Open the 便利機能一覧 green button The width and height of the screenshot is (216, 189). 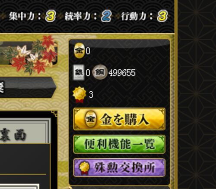119,144
